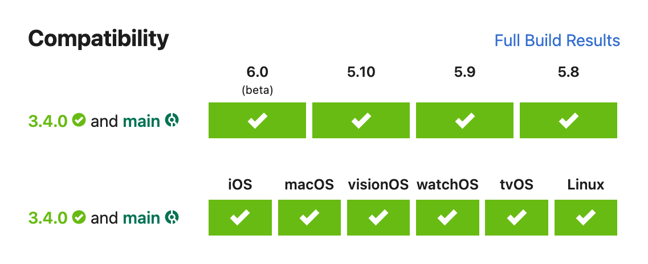Click the tvOS platform compatibility checkmark
The height and width of the screenshot is (264, 648).
pyautogui.click(x=516, y=217)
